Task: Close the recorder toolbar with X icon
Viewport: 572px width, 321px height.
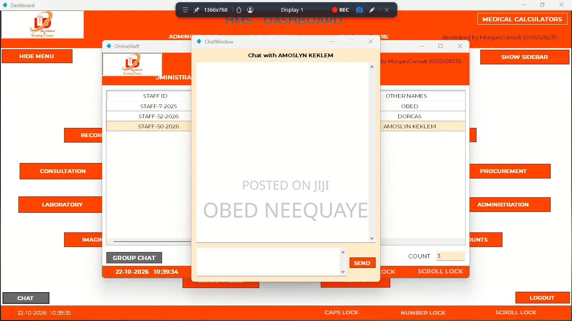Action: [x=386, y=10]
